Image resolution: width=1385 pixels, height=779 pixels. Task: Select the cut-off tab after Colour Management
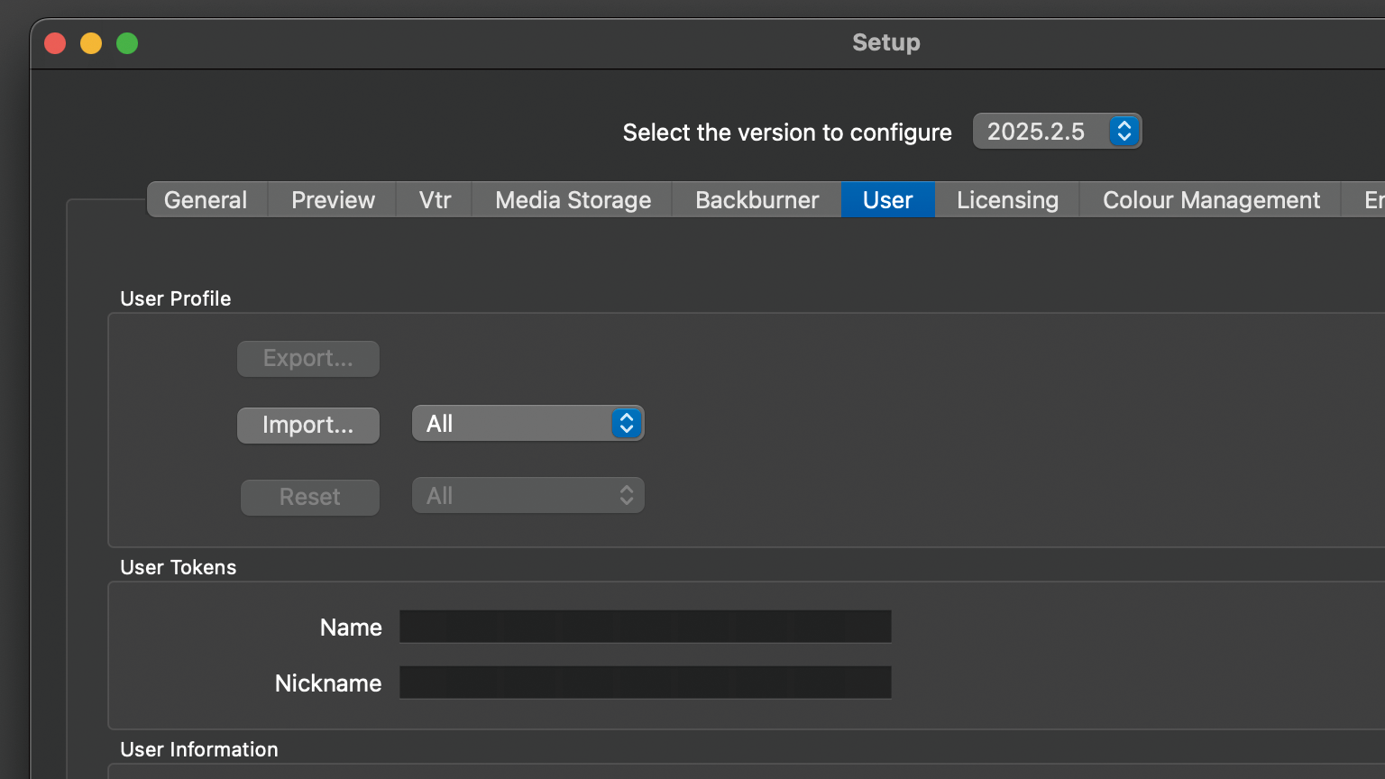pyautogui.click(x=1369, y=200)
